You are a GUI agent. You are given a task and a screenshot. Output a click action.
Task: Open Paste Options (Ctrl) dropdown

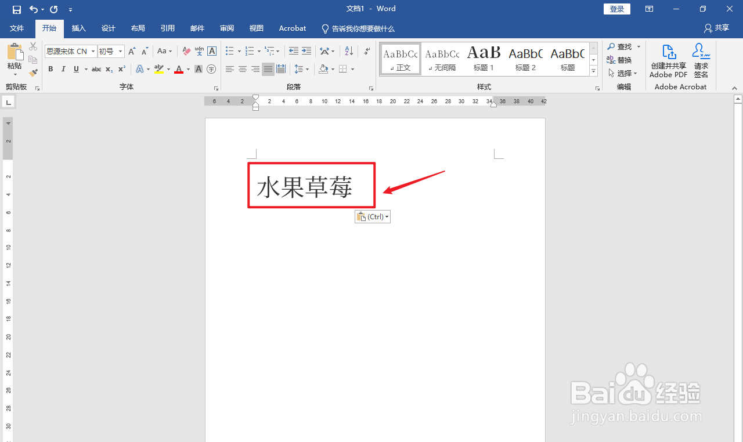click(x=373, y=216)
